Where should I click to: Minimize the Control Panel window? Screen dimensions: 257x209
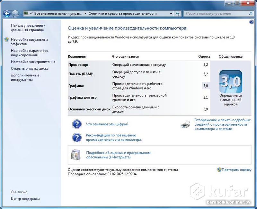point(229,3)
